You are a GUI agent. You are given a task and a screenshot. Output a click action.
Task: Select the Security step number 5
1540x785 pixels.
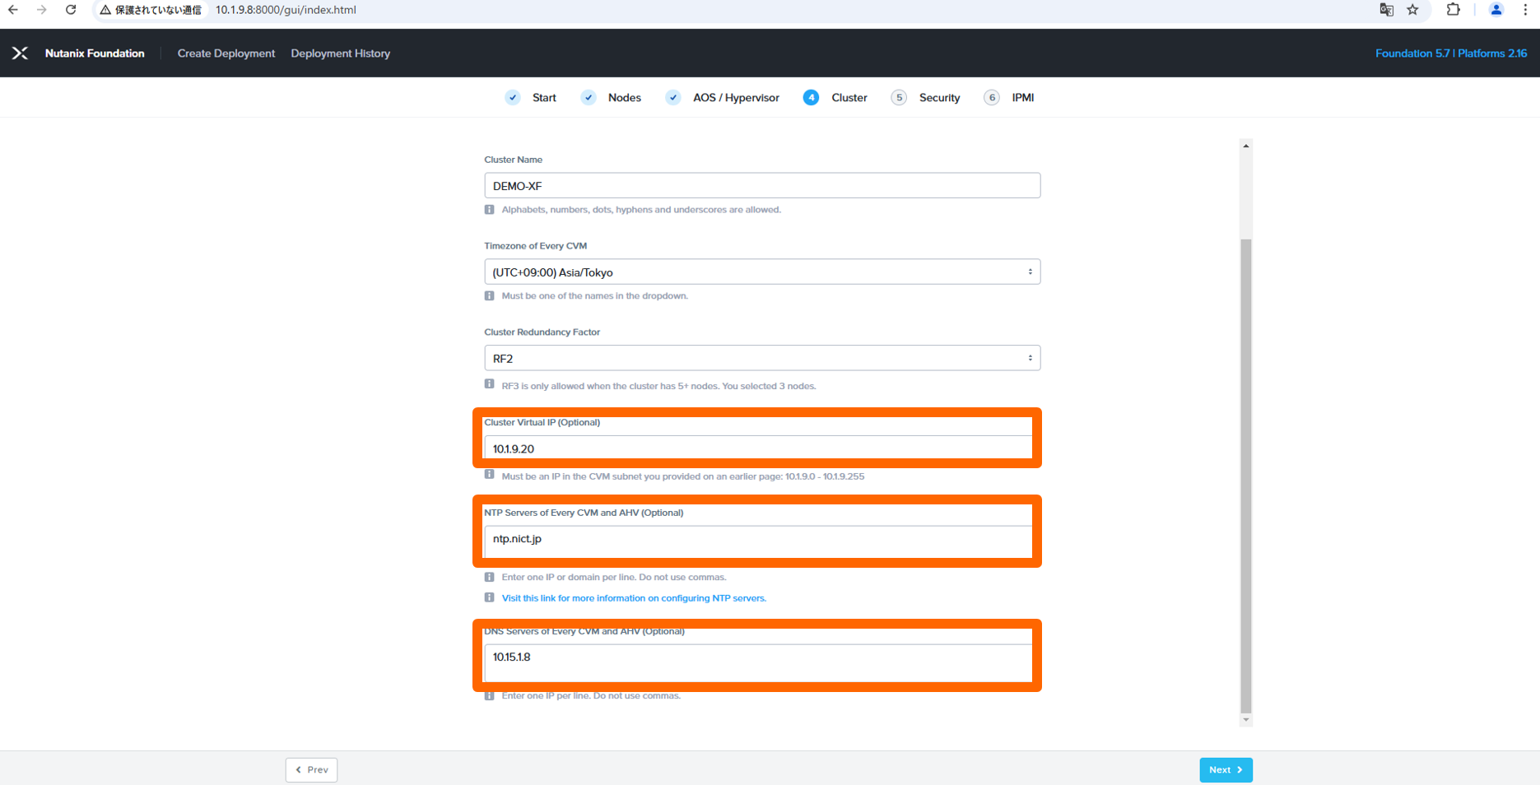pyautogui.click(x=899, y=98)
